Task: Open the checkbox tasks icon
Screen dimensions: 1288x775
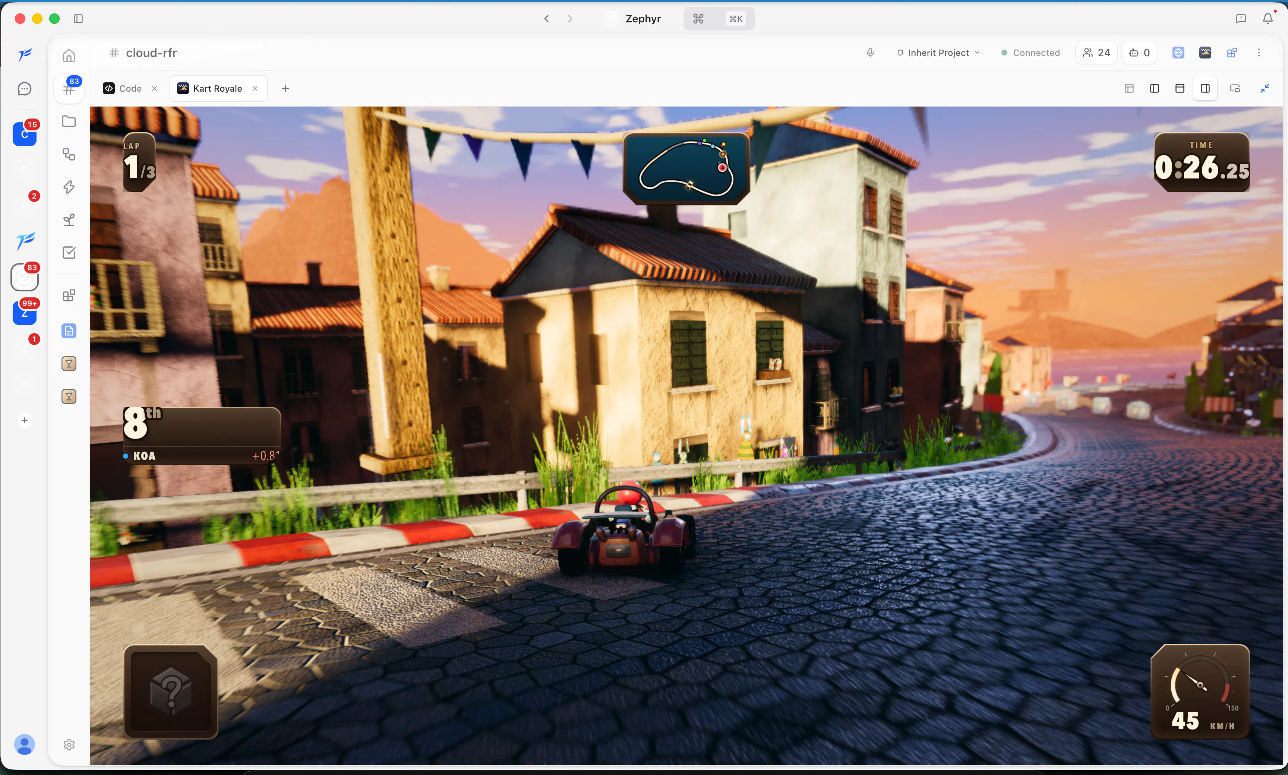Action: click(69, 253)
